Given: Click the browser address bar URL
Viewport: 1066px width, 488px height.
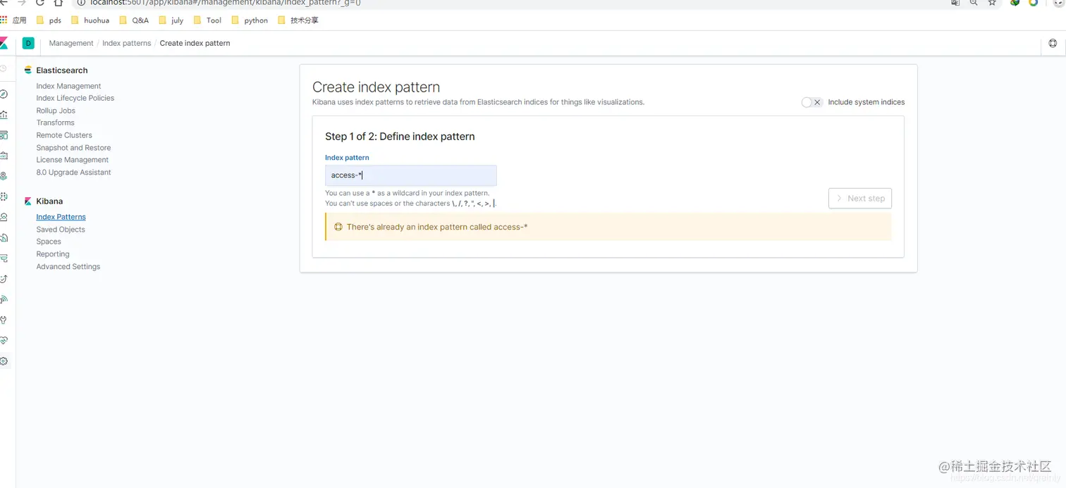Looking at the screenshot, I should [x=226, y=3].
